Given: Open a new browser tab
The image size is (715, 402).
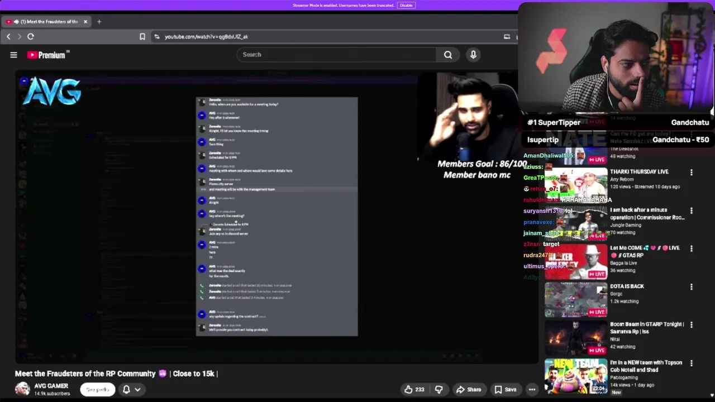Looking at the screenshot, I should [99, 22].
